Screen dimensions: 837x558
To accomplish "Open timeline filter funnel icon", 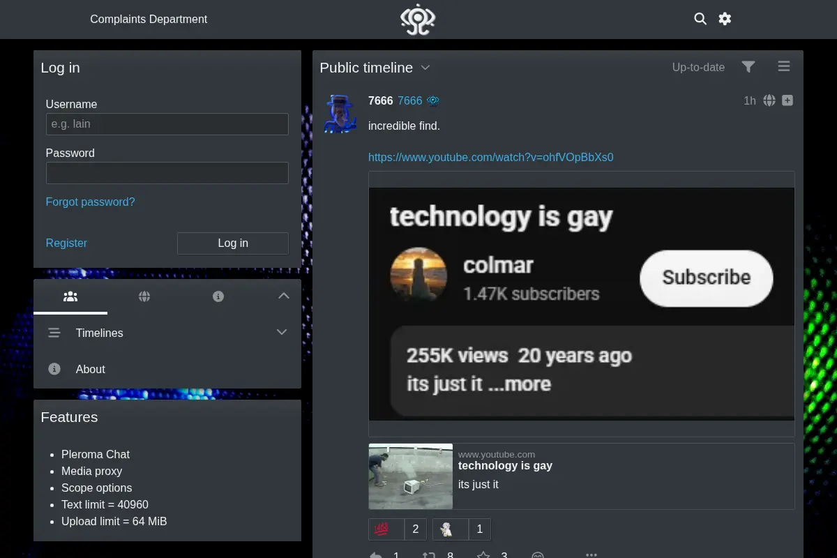I will 748,67.
